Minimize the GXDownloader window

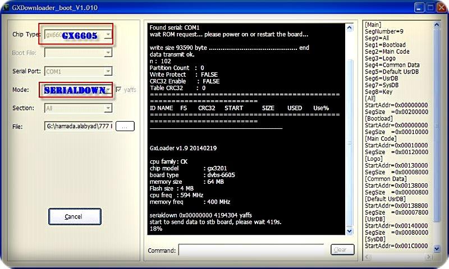click(x=419, y=7)
